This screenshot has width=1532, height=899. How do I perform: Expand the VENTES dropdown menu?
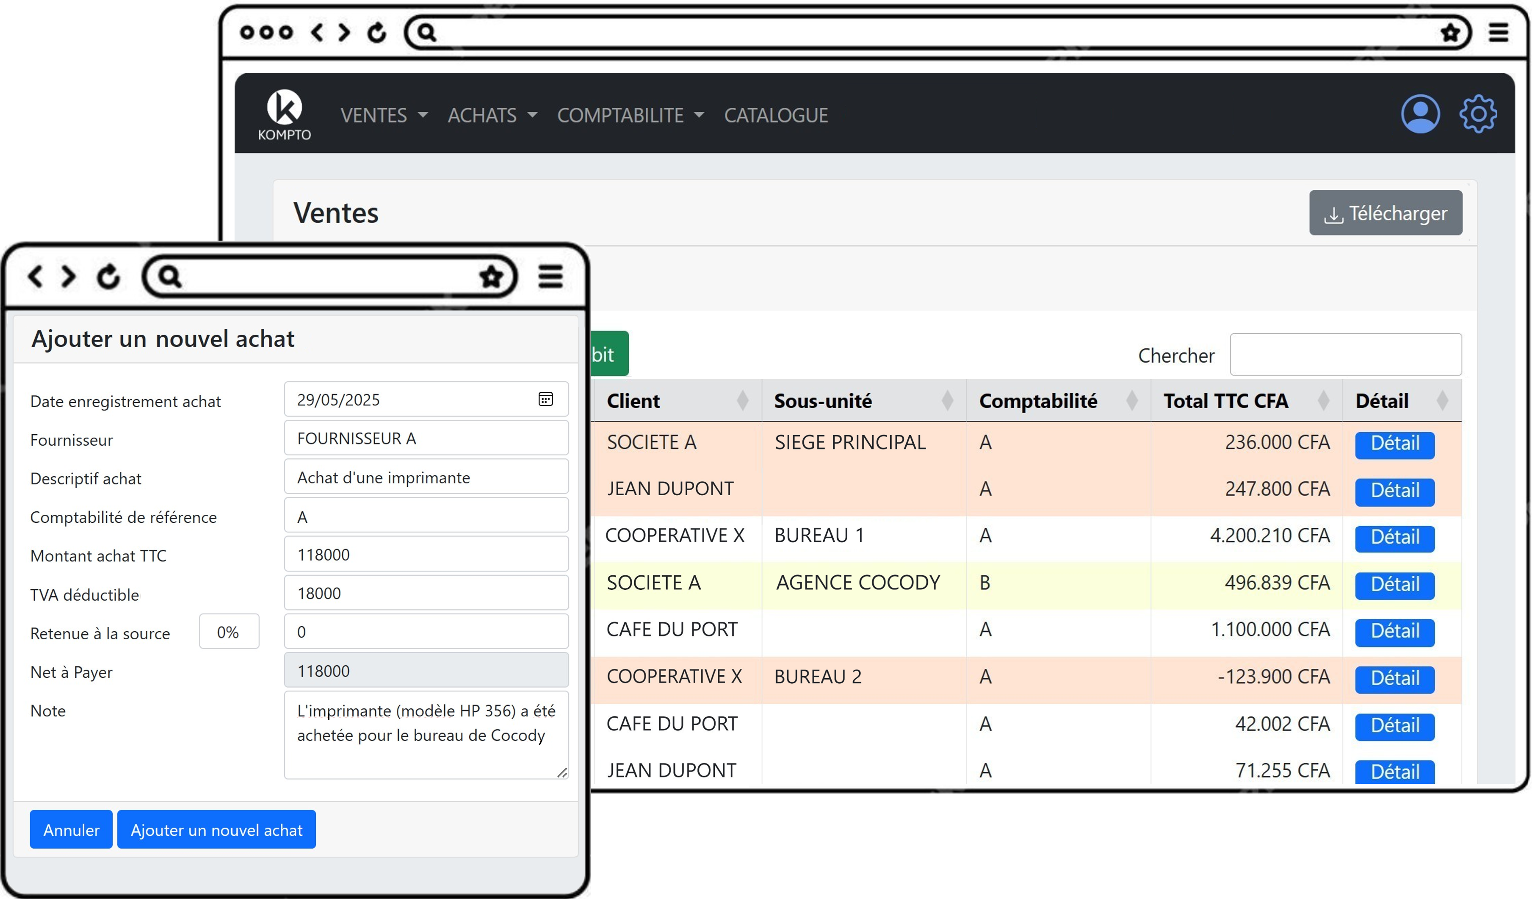pyautogui.click(x=384, y=115)
